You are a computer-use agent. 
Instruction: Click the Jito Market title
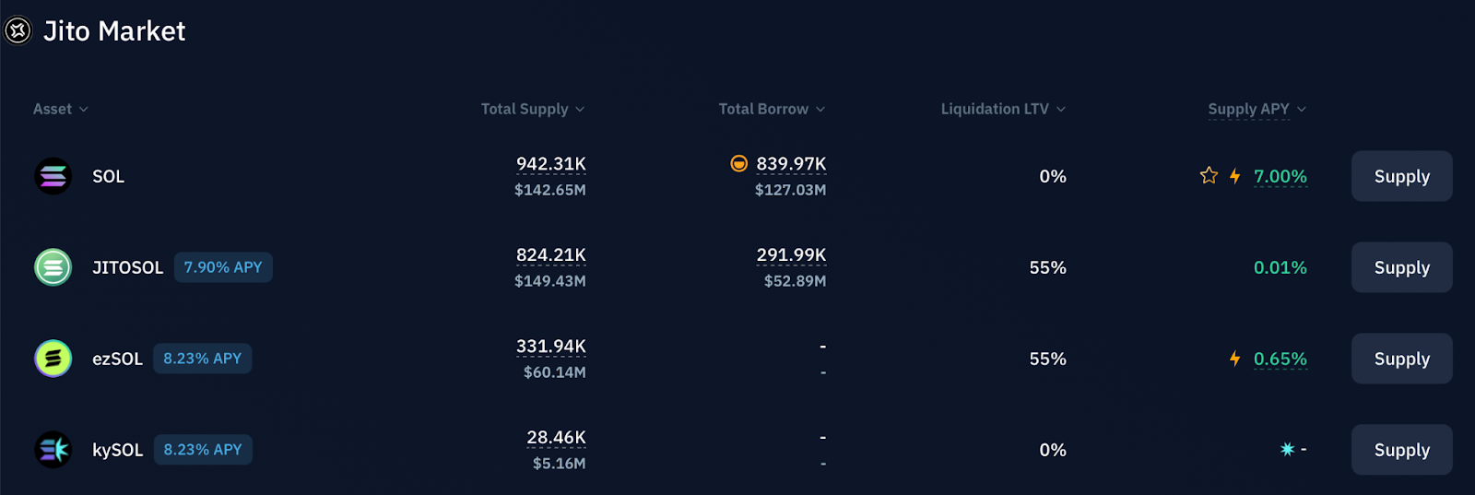pos(114,31)
